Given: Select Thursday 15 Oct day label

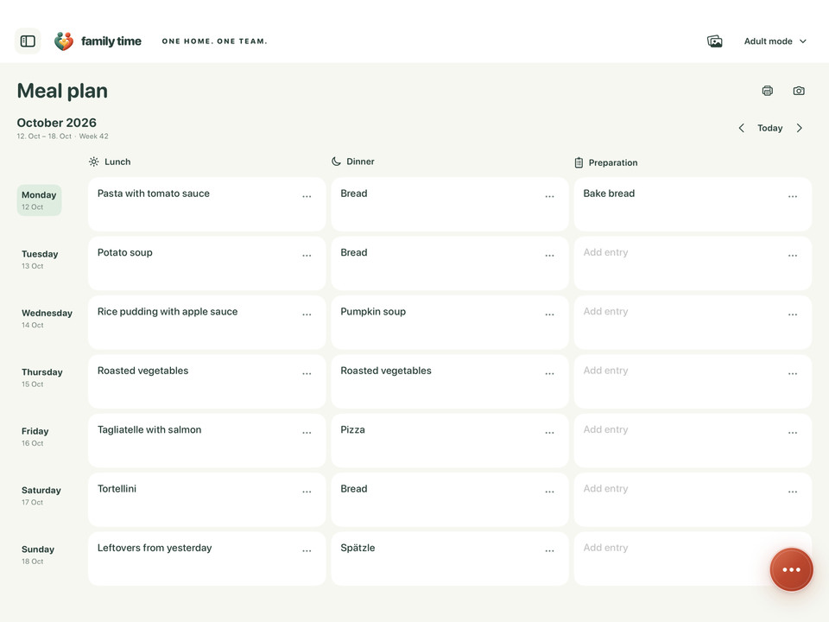Looking at the screenshot, I should click(x=41, y=378).
